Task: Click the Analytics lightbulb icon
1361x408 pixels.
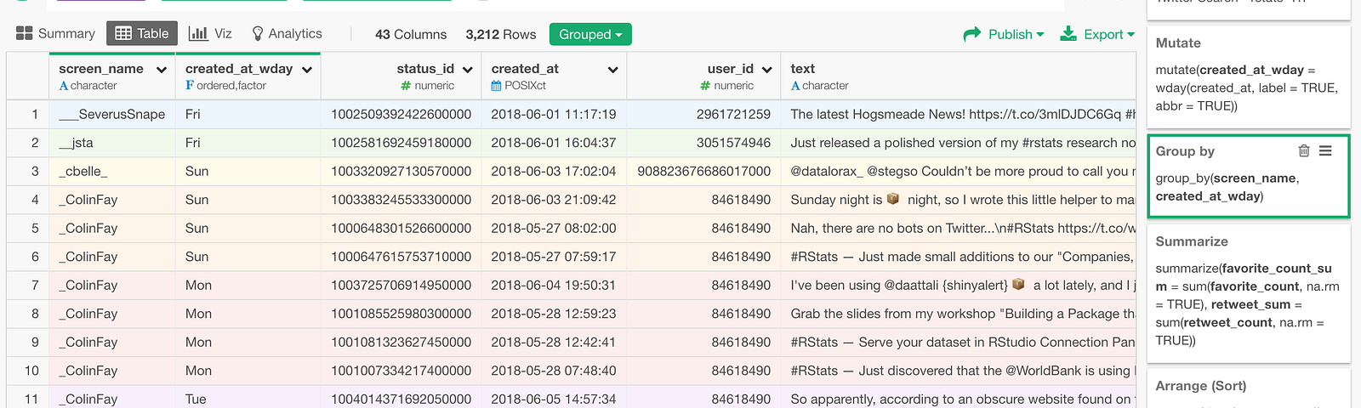Action: (258, 34)
